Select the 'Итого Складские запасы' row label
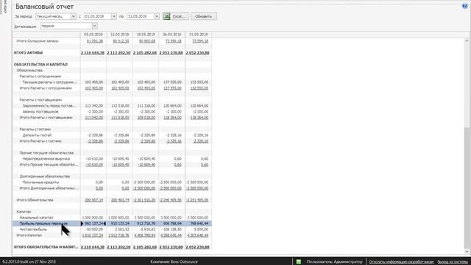Screen dimensions: 471x265 click(x=38, y=41)
